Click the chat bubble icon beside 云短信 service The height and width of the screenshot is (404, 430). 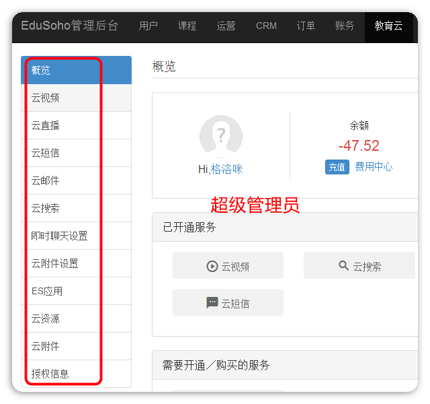click(212, 303)
